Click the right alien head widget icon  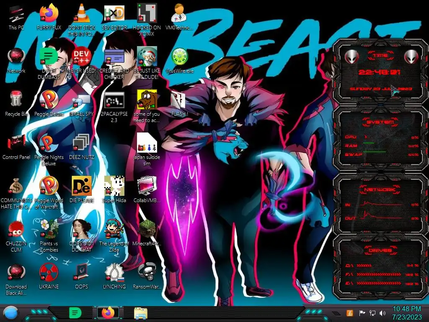coord(411,57)
